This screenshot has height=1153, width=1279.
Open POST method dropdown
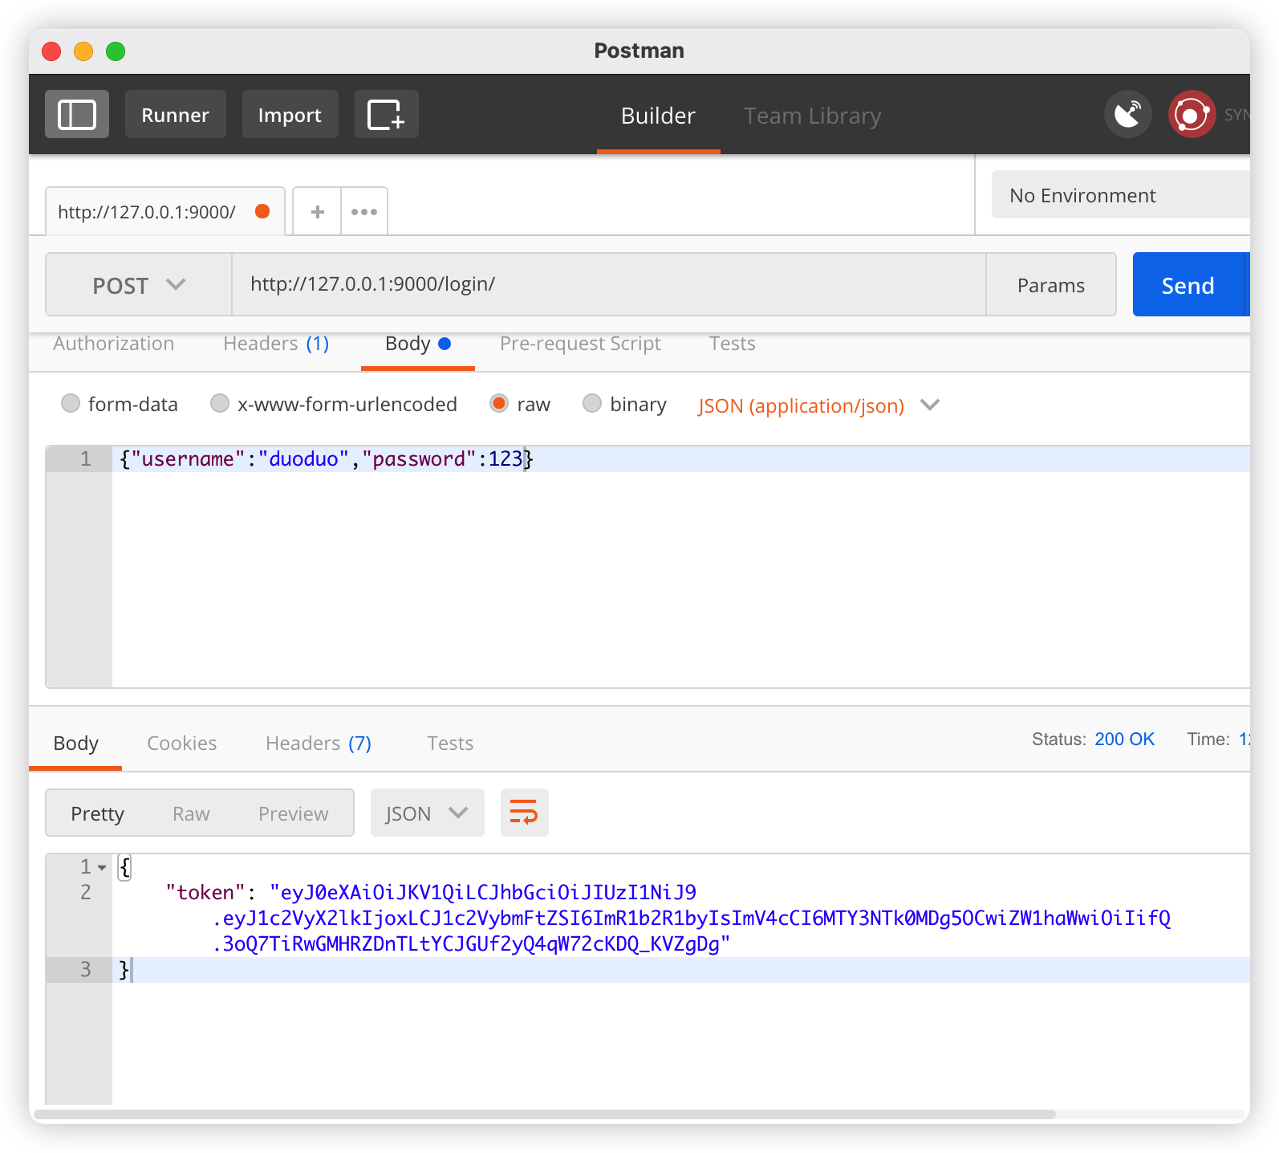[x=139, y=285]
